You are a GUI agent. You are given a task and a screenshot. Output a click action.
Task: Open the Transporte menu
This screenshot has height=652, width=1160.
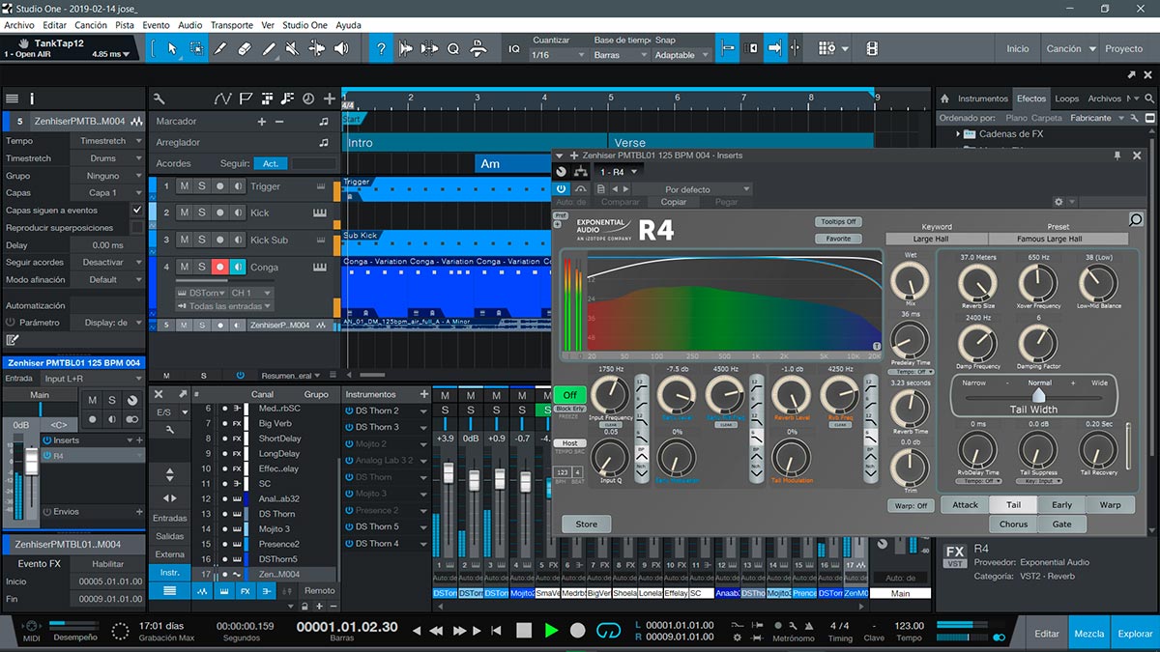coord(232,25)
